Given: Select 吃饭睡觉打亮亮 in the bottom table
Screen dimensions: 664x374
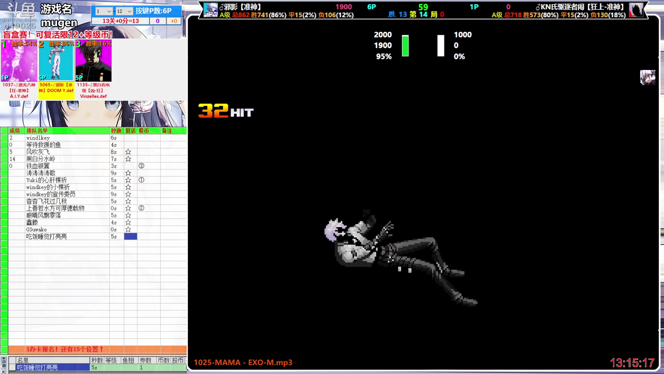Looking at the screenshot, I should (x=53, y=367).
